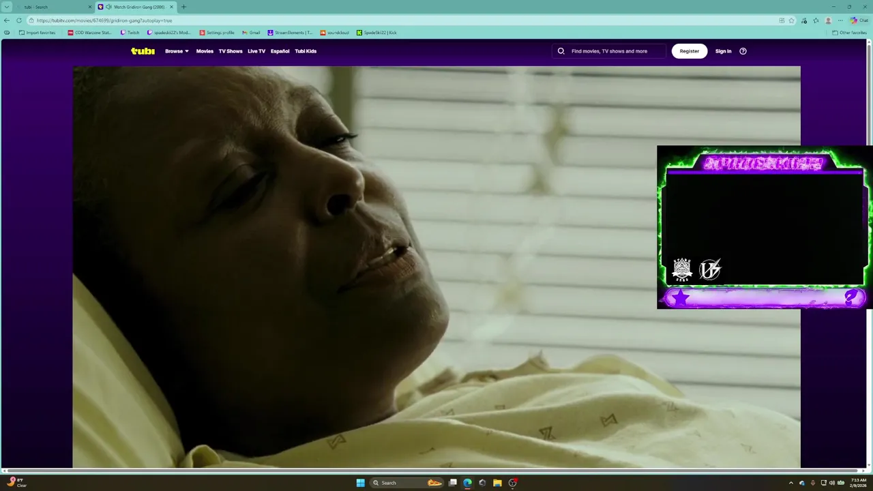Switch to Español content
Viewport: 873px width, 491px height.
coord(280,51)
